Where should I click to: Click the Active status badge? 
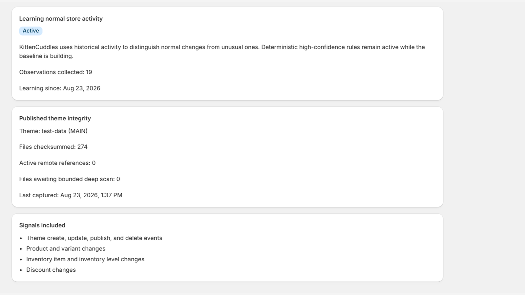31,31
